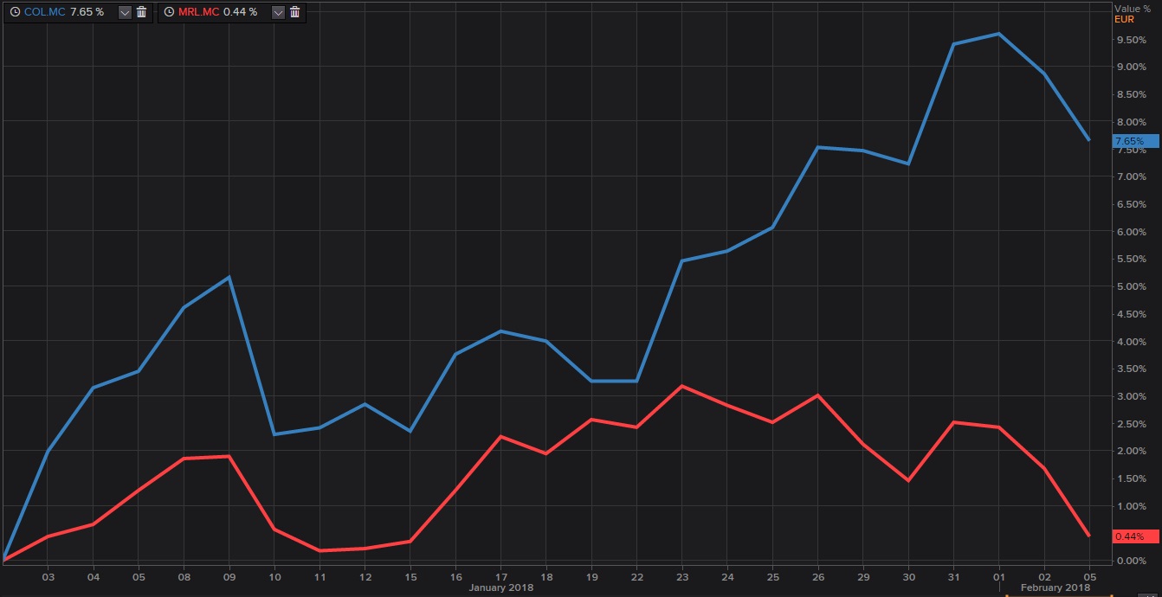Delete the COL.MC series with its trash icon

[141, 12]
